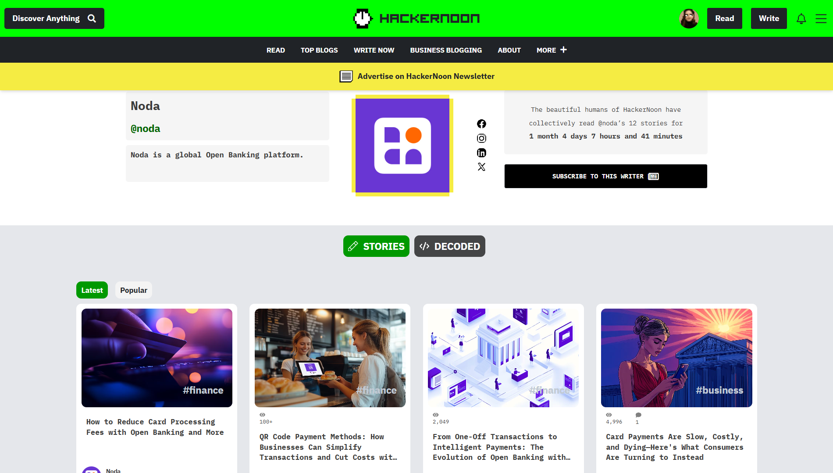
Task: Click the Write button in header
Action: (769, 18)
